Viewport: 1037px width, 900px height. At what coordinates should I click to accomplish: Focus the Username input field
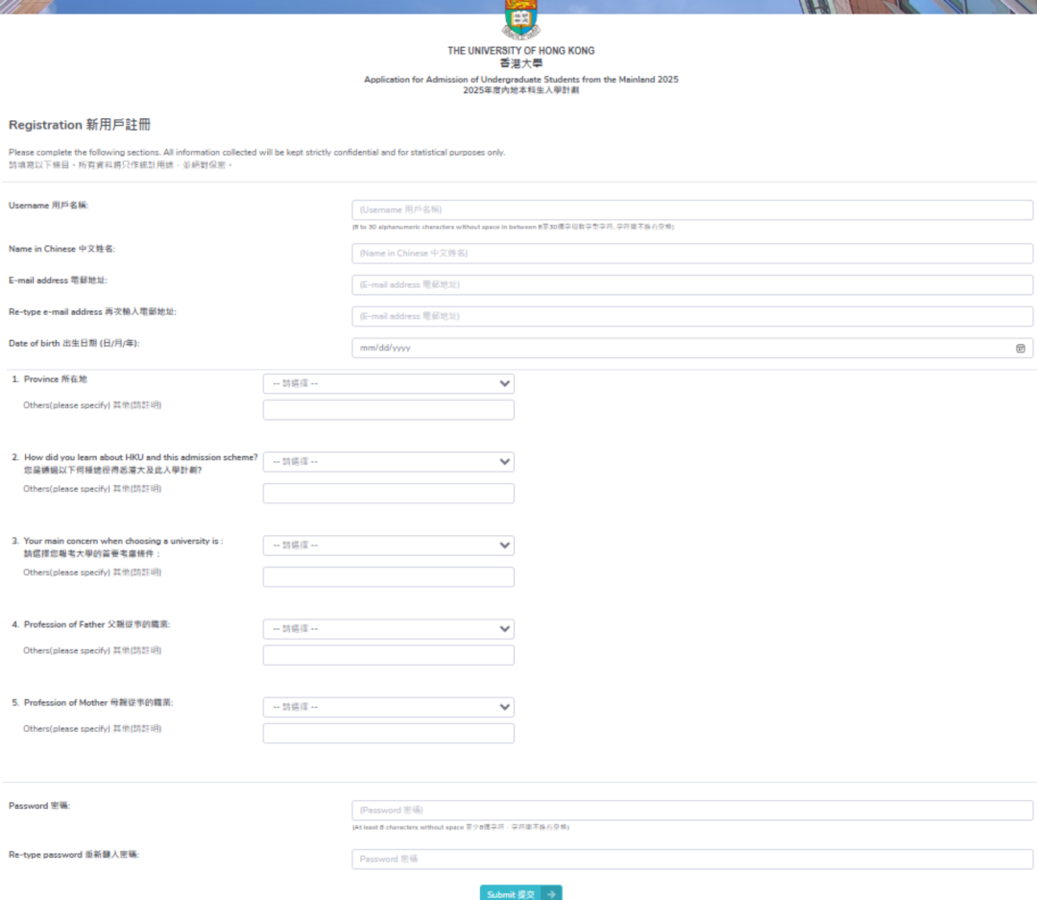[x=692, y=209]
